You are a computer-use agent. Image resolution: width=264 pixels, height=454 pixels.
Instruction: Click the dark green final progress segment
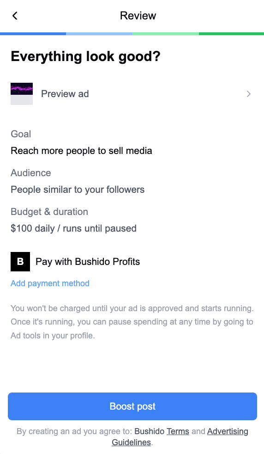point(231,34)
